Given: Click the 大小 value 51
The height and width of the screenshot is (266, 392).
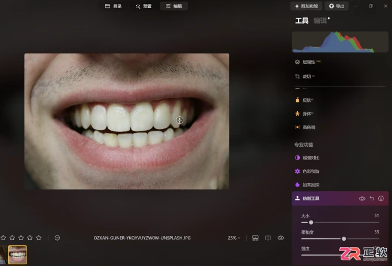Looking at the screenshot, I should pyautogui.click(x=376, y=215).
